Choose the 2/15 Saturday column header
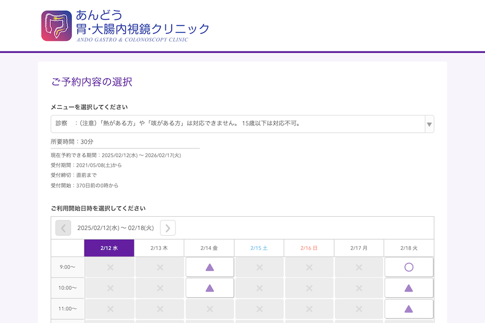This screenshot has height=323, width=485. (x=259, y=248)
